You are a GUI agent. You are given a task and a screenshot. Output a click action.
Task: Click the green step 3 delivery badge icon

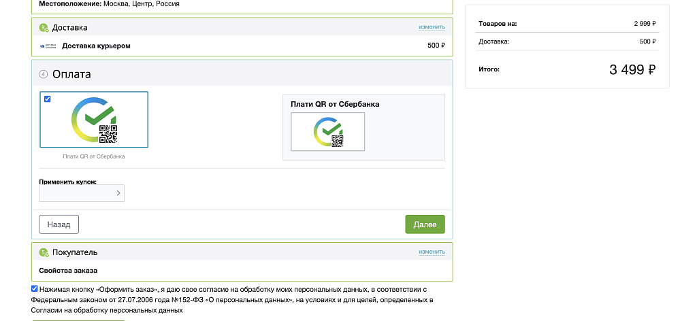[44, 27]
